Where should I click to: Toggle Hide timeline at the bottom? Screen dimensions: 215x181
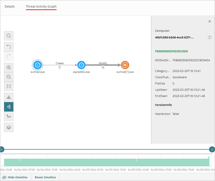(x=15, y=177)
